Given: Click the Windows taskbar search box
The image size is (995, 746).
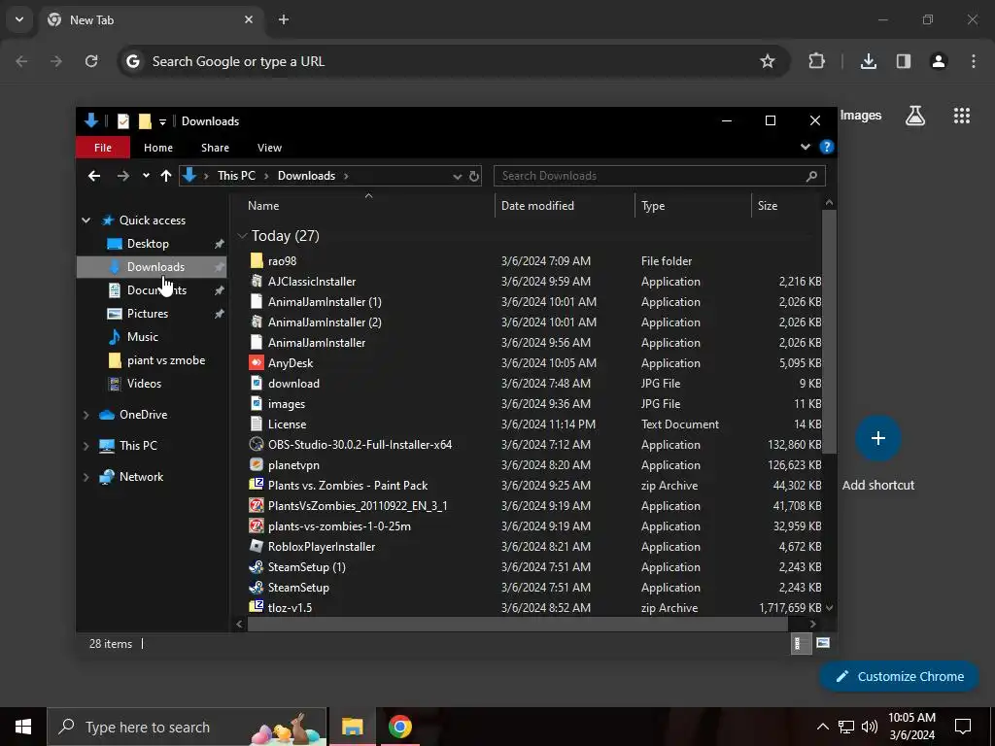Looking at the screenshot, I should click(188, 727).
